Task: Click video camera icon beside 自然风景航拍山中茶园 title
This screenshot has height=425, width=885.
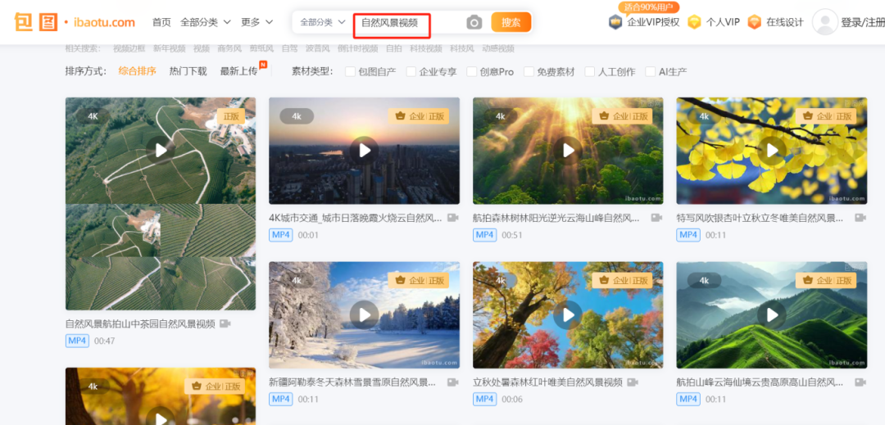Action: (x=225, y=323)
